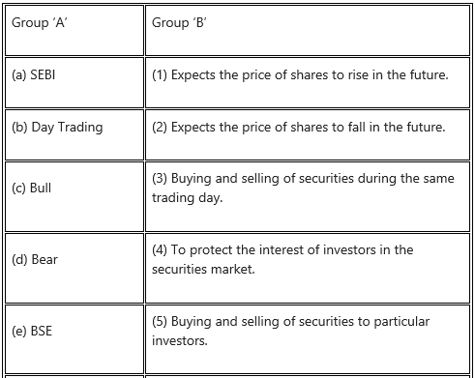Click the Group 'B' header cell

[308, 31]
